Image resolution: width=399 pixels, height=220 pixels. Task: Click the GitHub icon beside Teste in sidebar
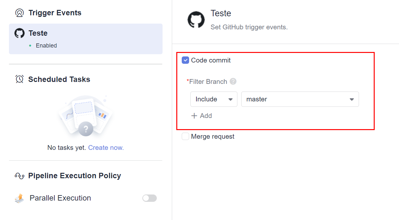point(20,33)
